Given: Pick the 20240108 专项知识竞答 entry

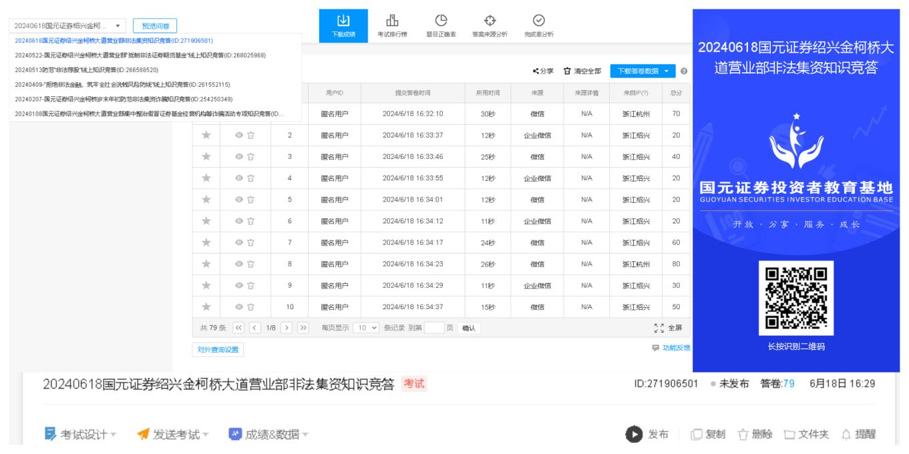Looking at the screenshot, I should coord(149,114).
